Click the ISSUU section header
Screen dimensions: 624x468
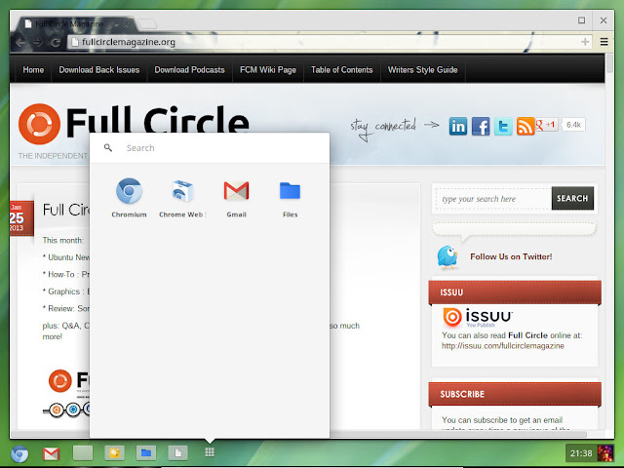pos(515,292)
